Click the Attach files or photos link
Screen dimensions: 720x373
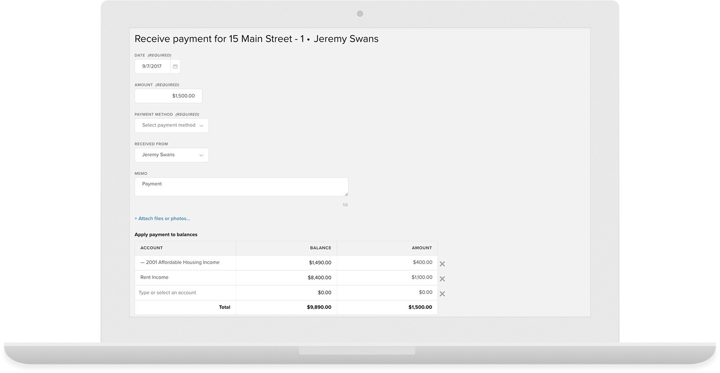pos(162,218)
